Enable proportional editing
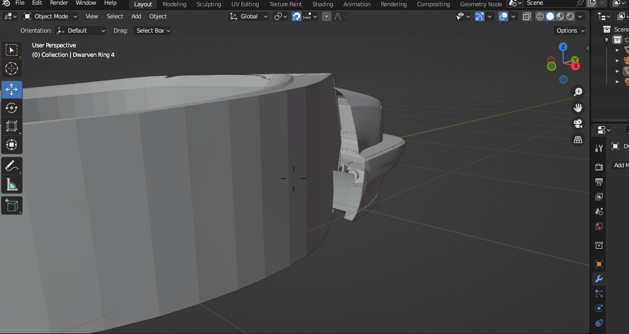This screenshot has width=629, height=334. 327,16
